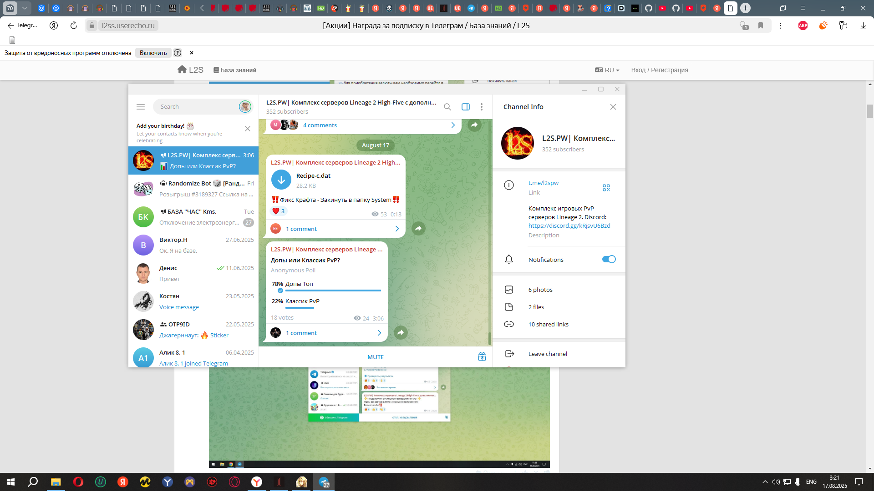Show hidden system tray icons
This screenshot has width=874, height=491.
(x=765, y=482)
